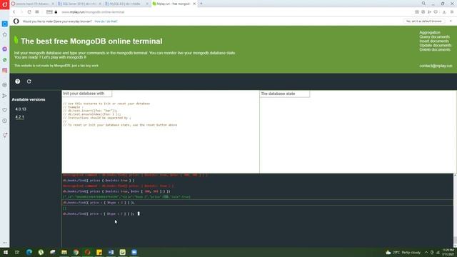Select MongoDB version 4.2.1
This screenshot has width=457, height=257.
19,117
